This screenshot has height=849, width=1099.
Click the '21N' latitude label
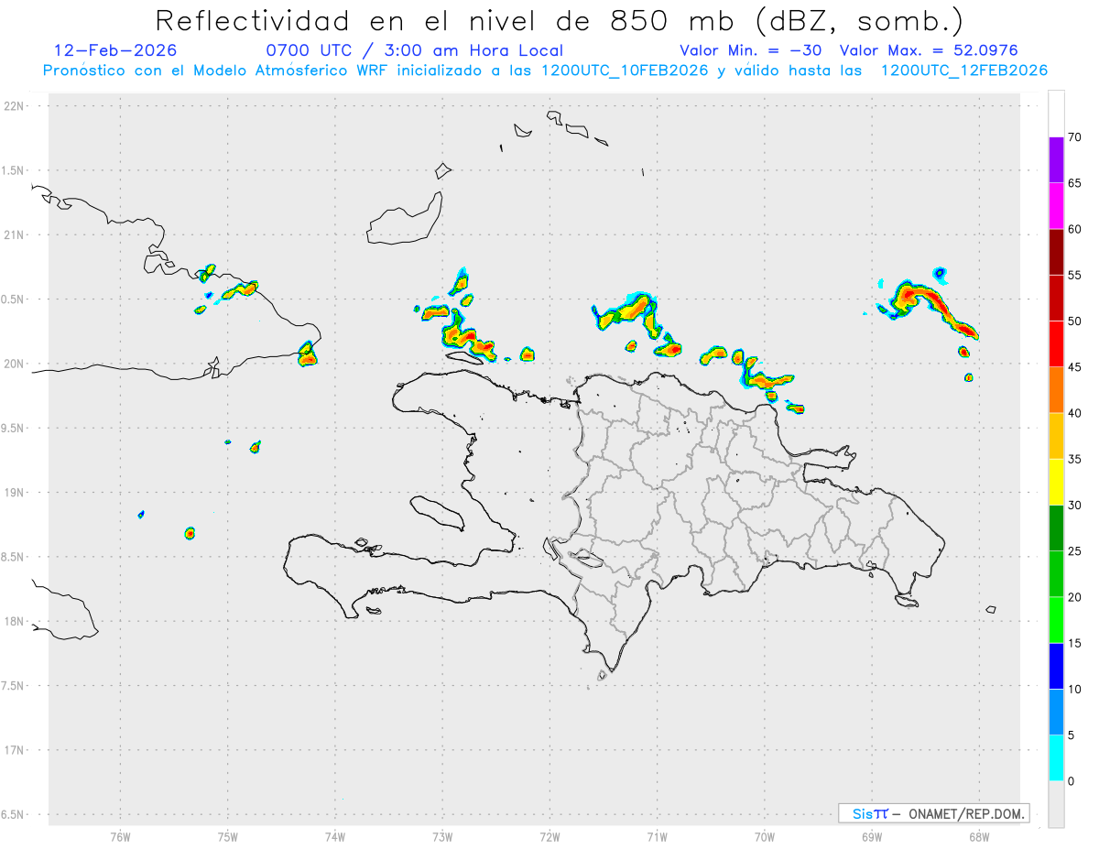point(16,234)
